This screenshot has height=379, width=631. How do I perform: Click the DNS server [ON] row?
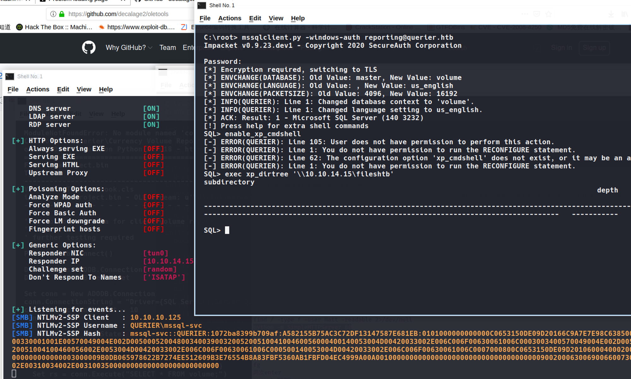click(94, 109)
